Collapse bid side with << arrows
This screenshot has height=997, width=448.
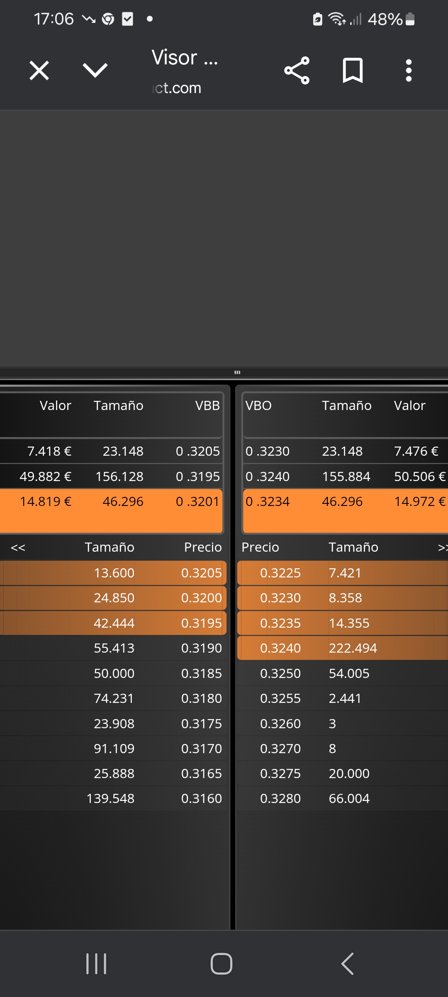(x=18, y=548)
